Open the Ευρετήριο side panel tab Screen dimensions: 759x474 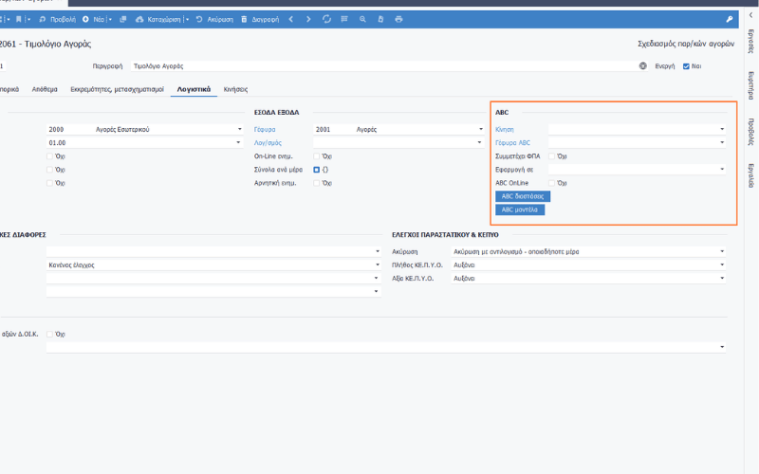pos(751,85)
